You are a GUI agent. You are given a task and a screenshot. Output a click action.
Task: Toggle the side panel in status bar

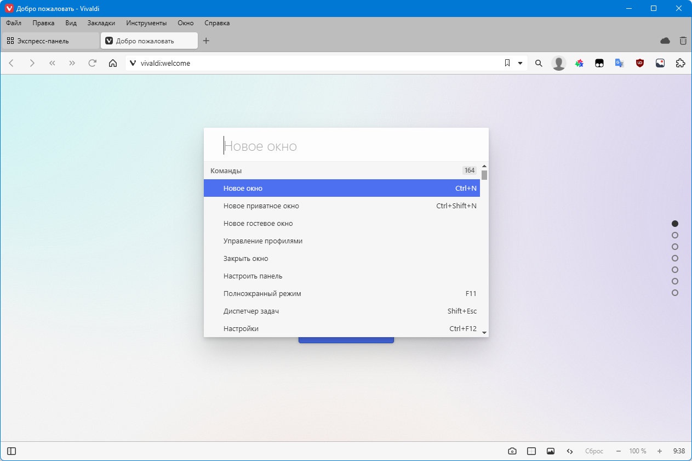tap(12, 451)
